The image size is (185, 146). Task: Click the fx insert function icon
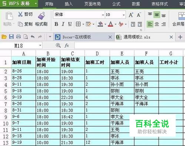coord(67,46)
